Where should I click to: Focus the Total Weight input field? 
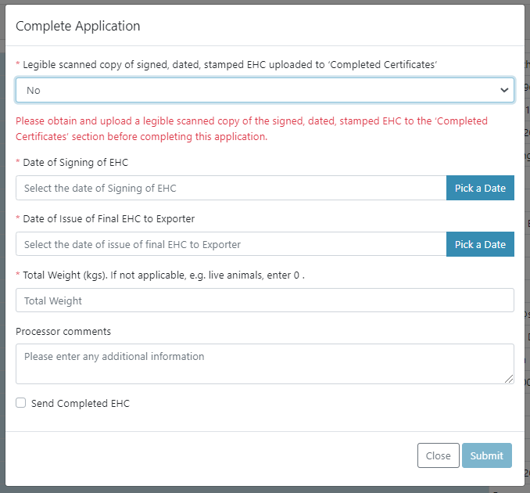265,300
